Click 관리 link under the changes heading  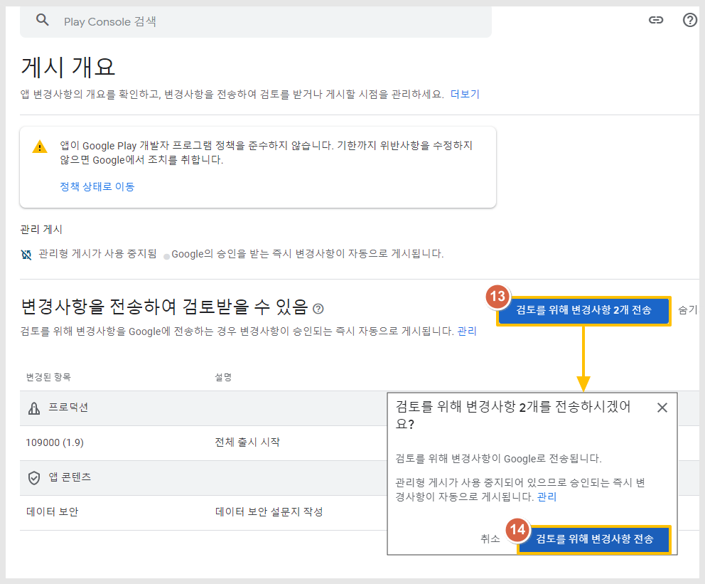467,331
